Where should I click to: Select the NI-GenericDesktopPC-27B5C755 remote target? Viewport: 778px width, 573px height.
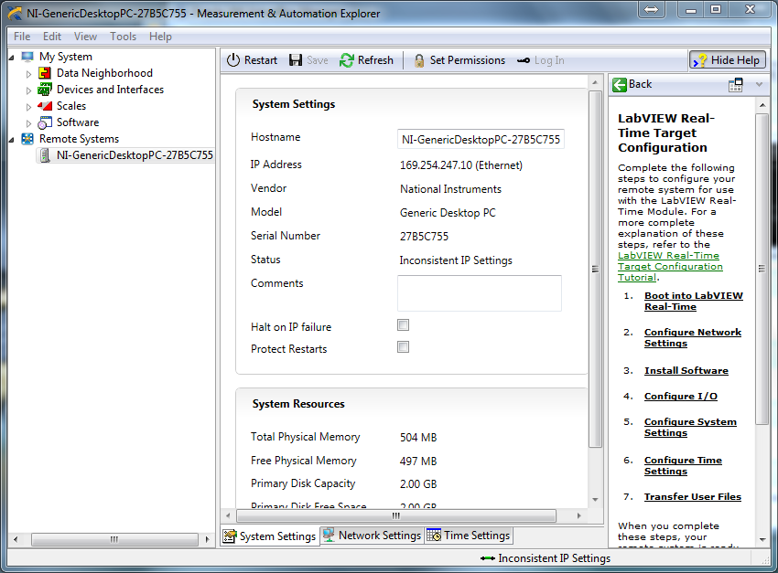click(x=134, y=155)
